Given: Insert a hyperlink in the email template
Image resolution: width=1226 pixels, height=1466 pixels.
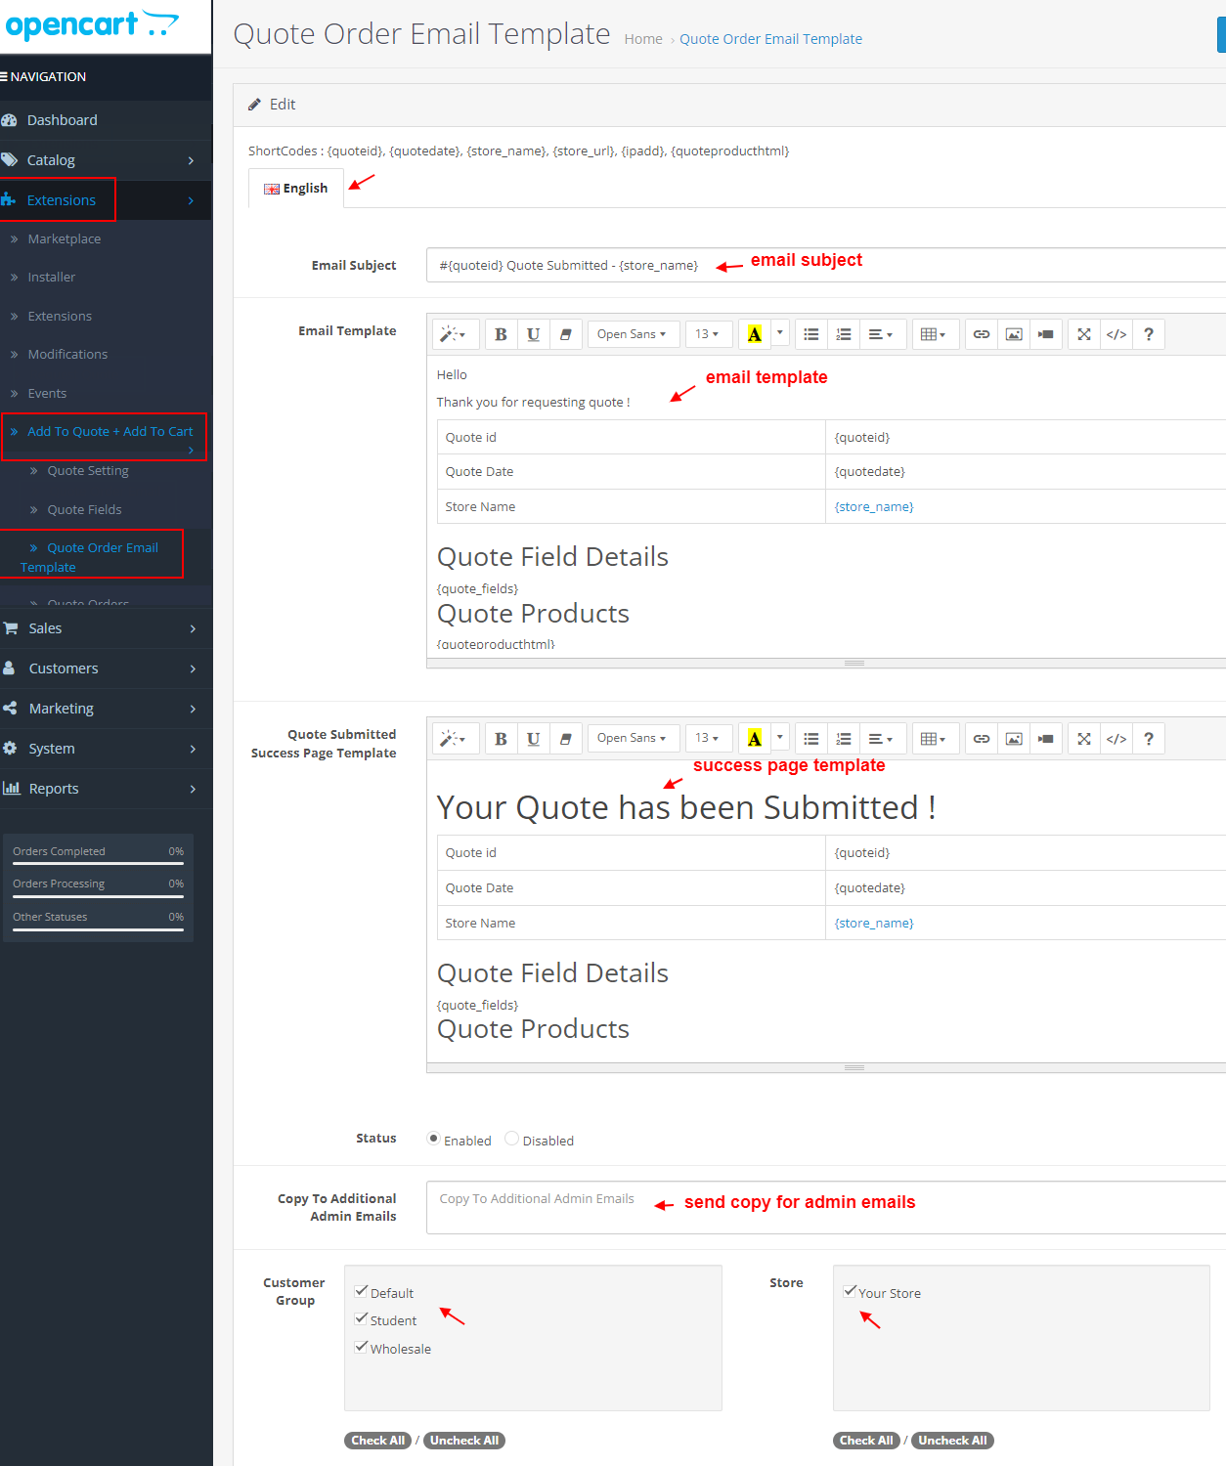Looking at the screenshot, I should click(x=982, y=333).
